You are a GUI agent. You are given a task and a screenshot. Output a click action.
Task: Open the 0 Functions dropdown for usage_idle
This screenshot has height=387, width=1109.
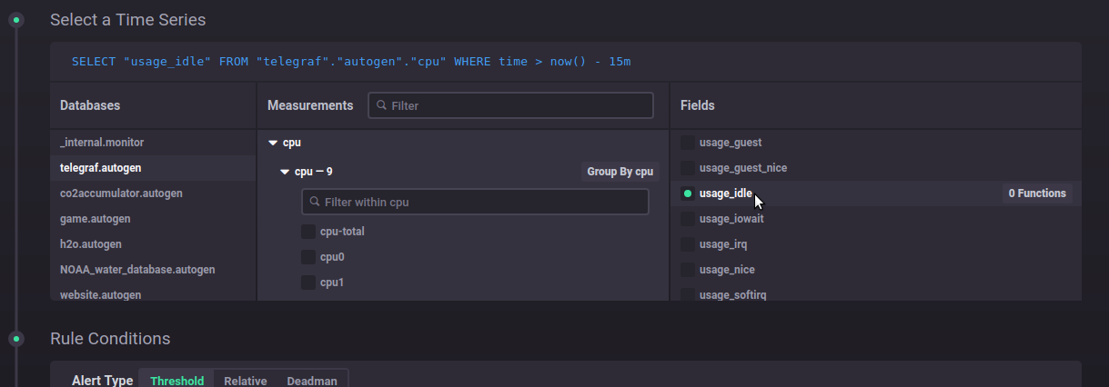(x=1036, y=193)
